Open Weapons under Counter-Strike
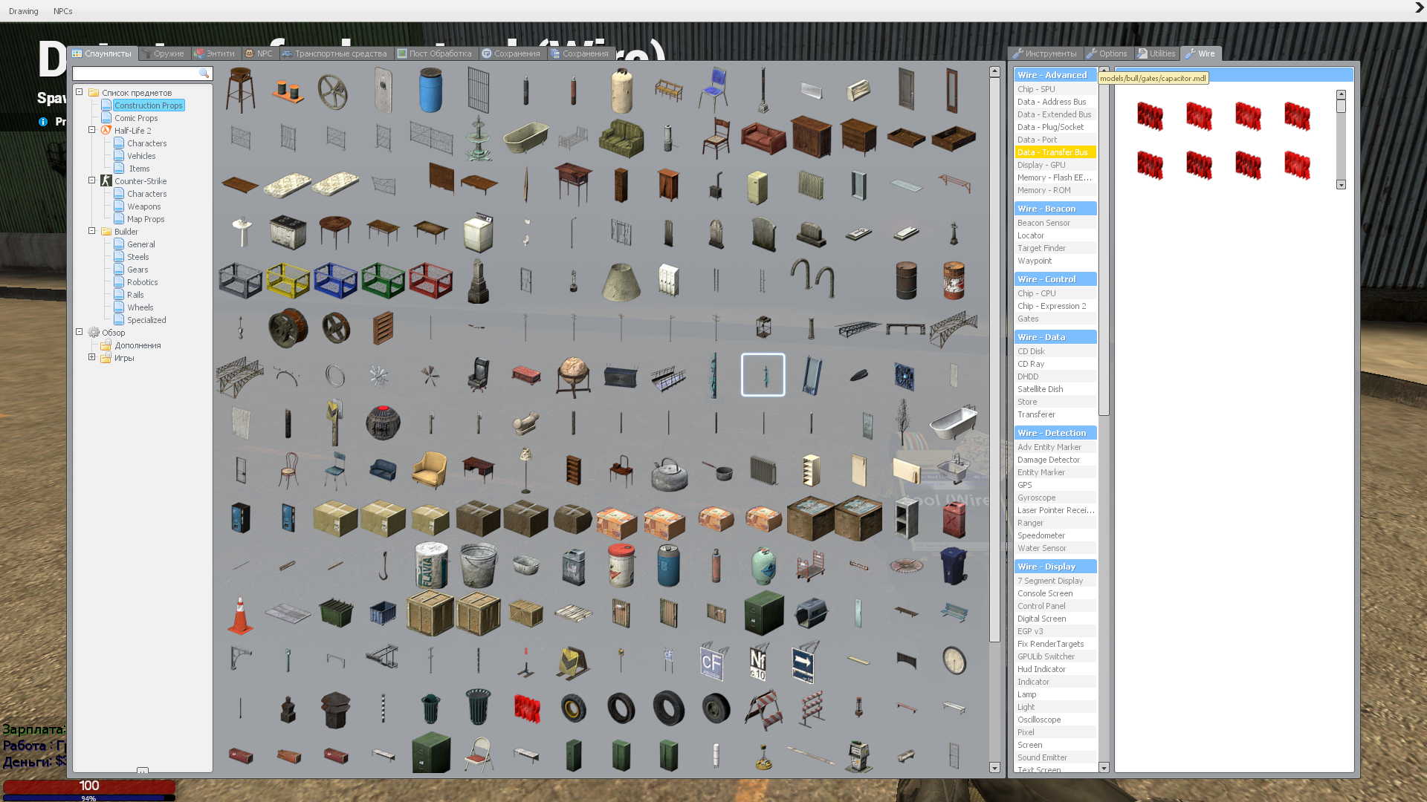Viewport: 1427px width, 802px height. tap(143, 206)
